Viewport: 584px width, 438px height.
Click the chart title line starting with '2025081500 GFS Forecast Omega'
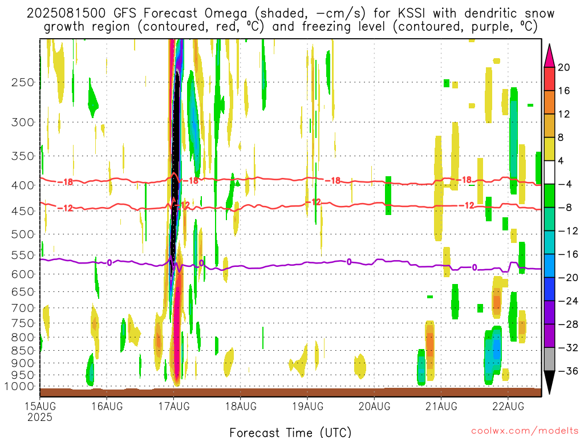290,14
